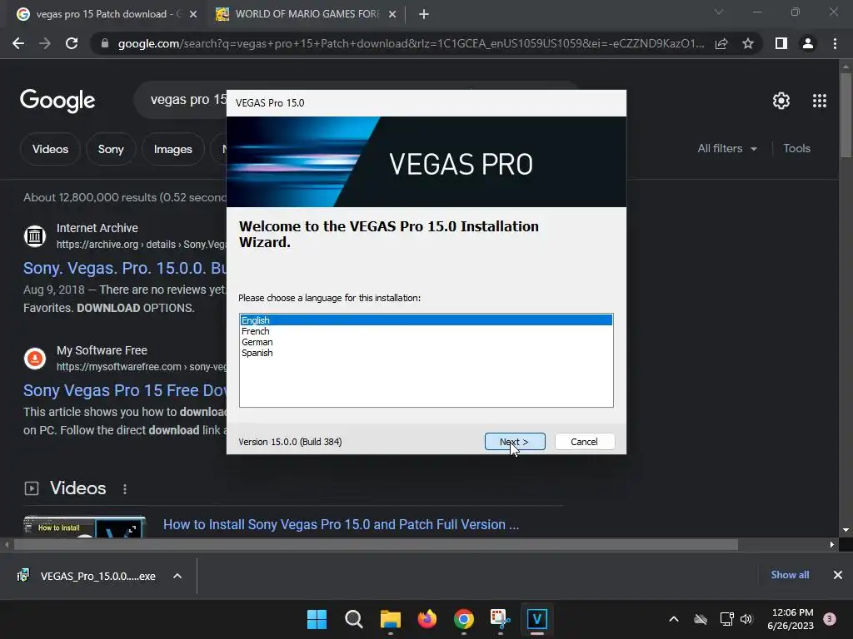Filter results by Images
This screenshot has height=639, width=853.
click(173, 149)
